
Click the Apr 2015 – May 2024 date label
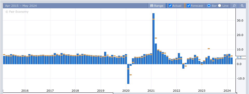pos(21,6)
